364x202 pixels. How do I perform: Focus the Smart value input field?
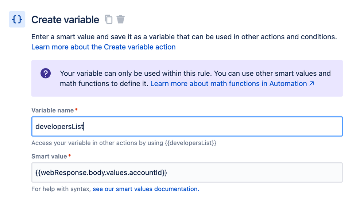click(187, 173)
